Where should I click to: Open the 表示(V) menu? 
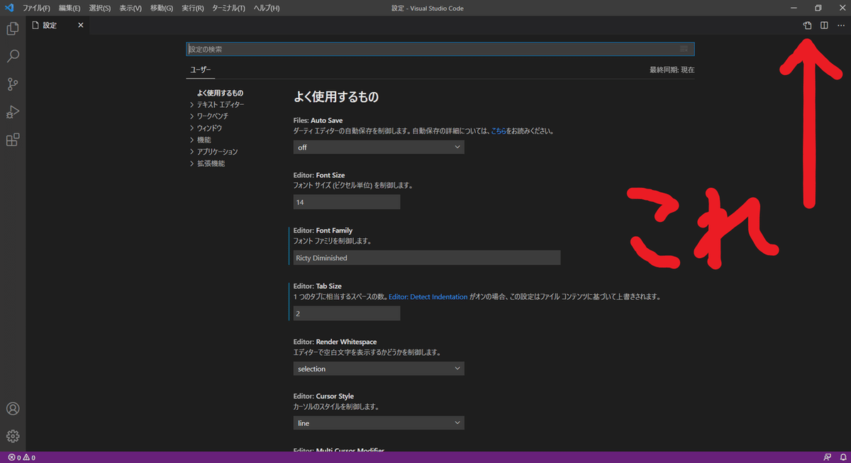pos(130,8)
